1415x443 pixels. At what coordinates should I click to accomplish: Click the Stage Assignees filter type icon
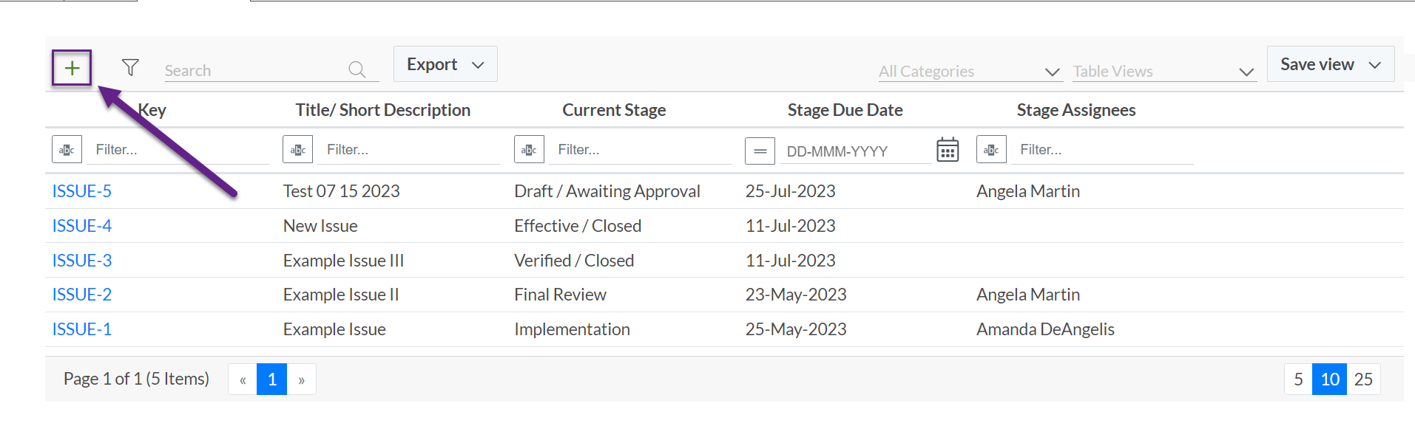coord(991,150)
